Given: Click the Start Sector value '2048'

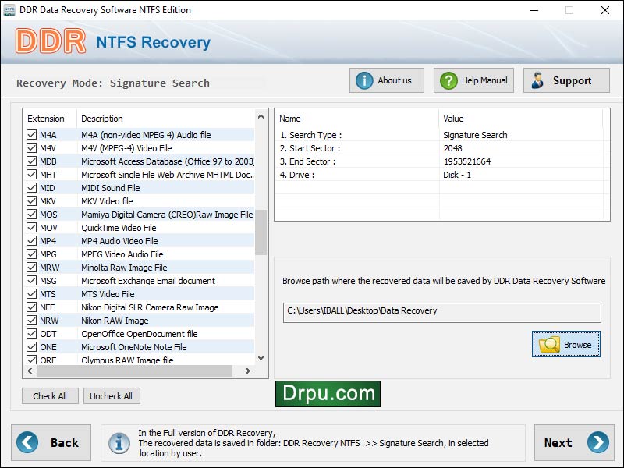Looking at the screenshot, I should [453, 148].
